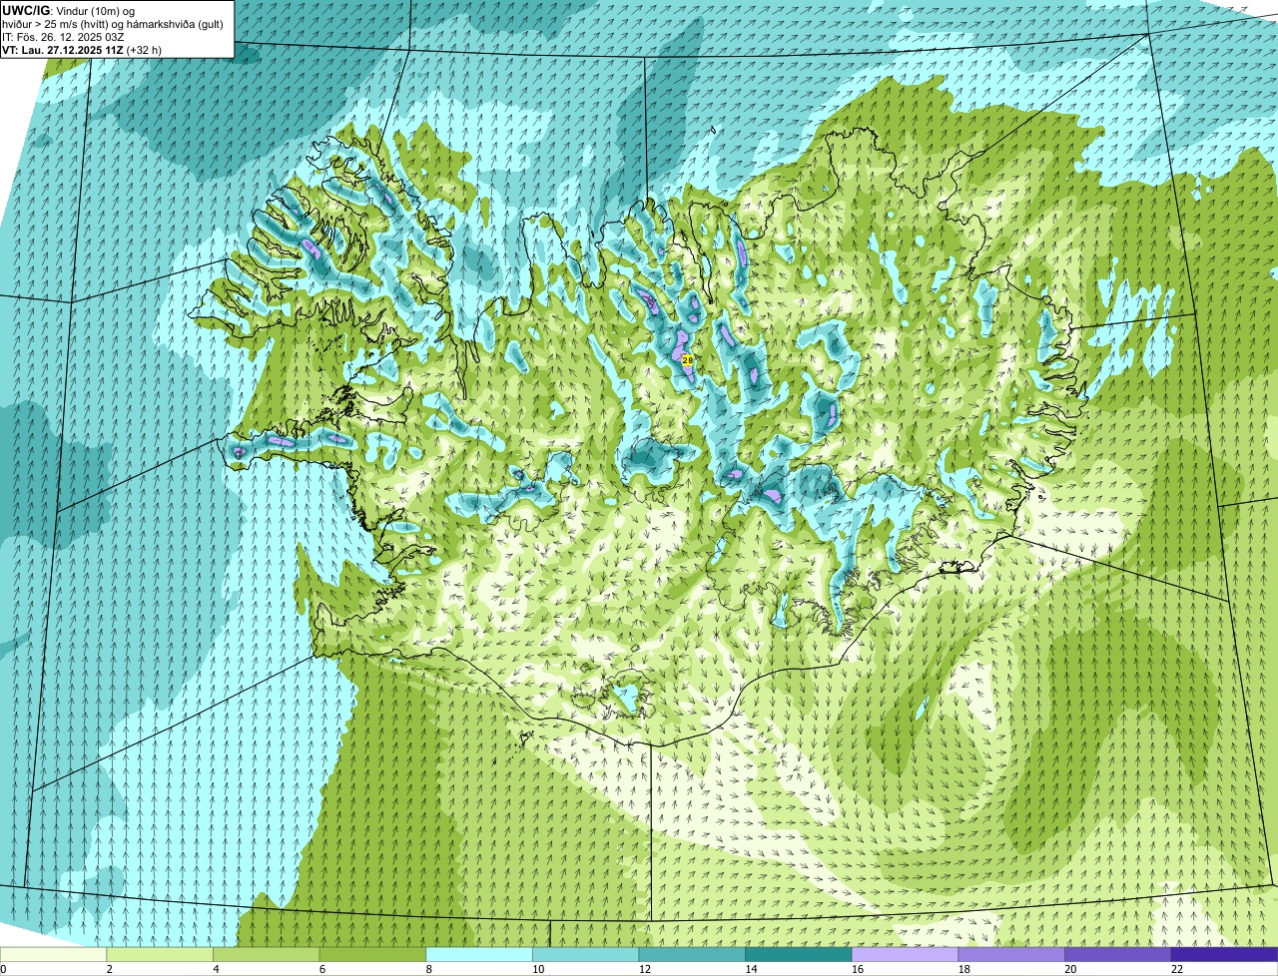
Task: Click the 8–10 m/s light cyan legend swatch
Action: click(479, 954)
